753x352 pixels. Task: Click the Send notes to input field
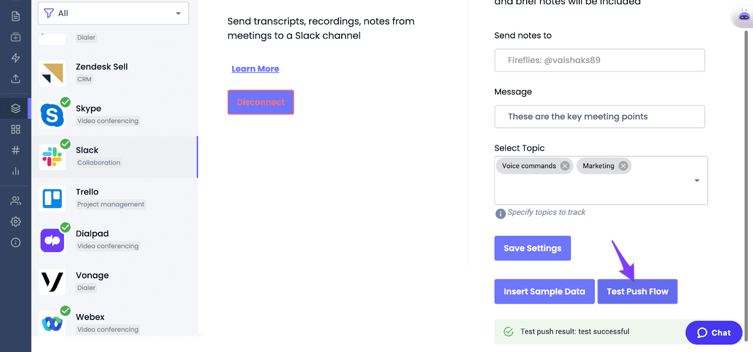(x=600, y=60)
